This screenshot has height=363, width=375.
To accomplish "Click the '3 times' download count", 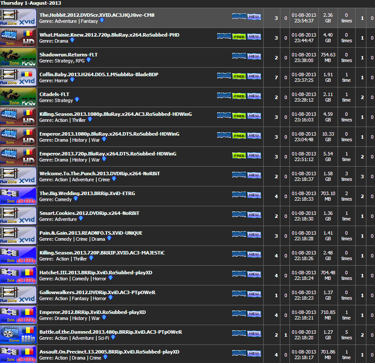I will (x=347, y=176).
